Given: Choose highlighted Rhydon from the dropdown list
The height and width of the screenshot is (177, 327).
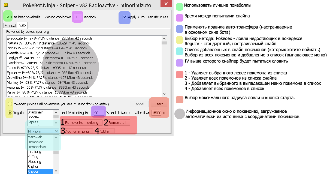Looking at the screenshot, I should tap(40, 172).
